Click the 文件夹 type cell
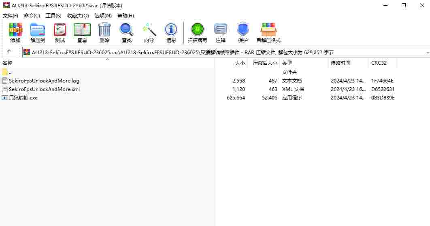430x226 pixels. pos(290,72)
